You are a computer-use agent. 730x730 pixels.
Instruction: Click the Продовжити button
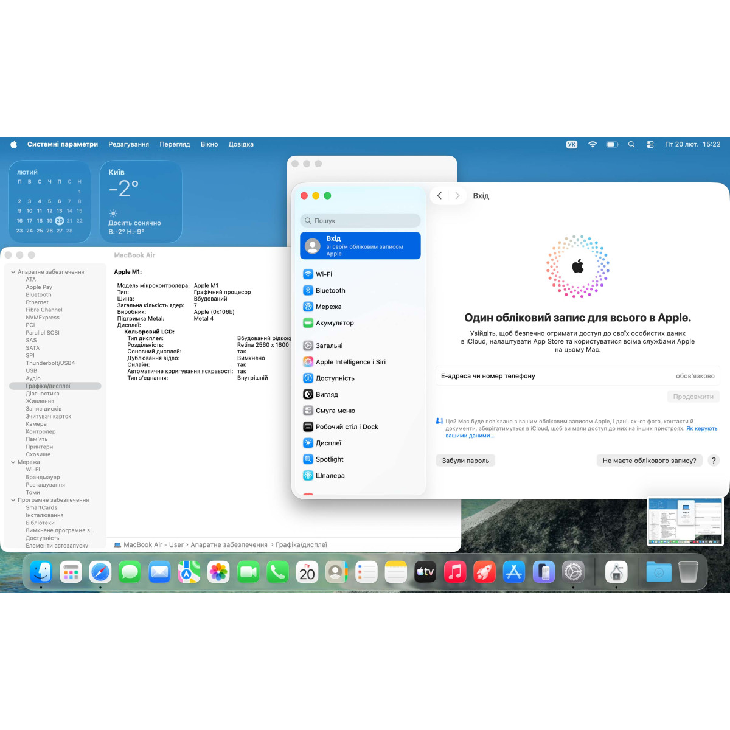[693, 397]
